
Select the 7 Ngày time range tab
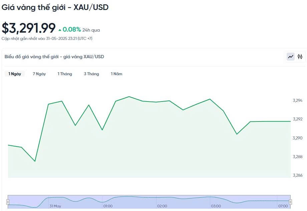pyautogui.click(x=39, y=74)
